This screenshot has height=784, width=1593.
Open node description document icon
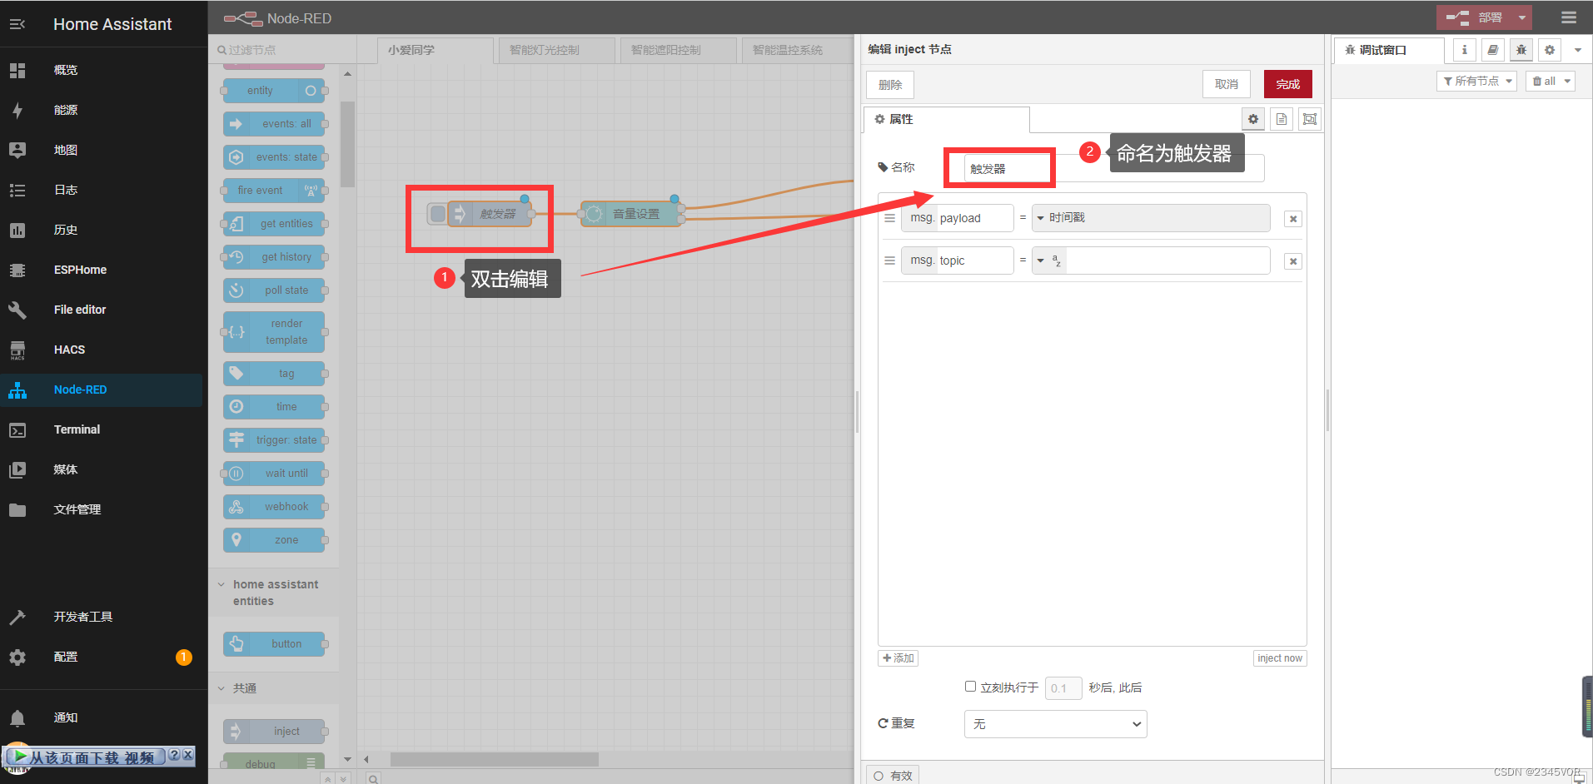[1282, 119]
